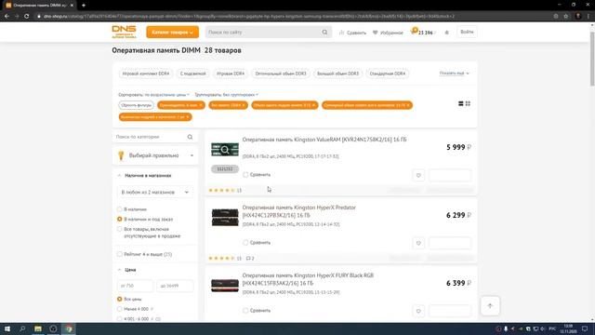
Task: Select the Все цены radio option
Action: (x=120, y=300)
